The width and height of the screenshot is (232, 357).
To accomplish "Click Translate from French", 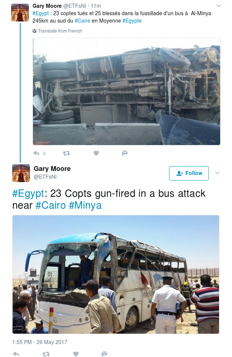I will click(60, 31).
